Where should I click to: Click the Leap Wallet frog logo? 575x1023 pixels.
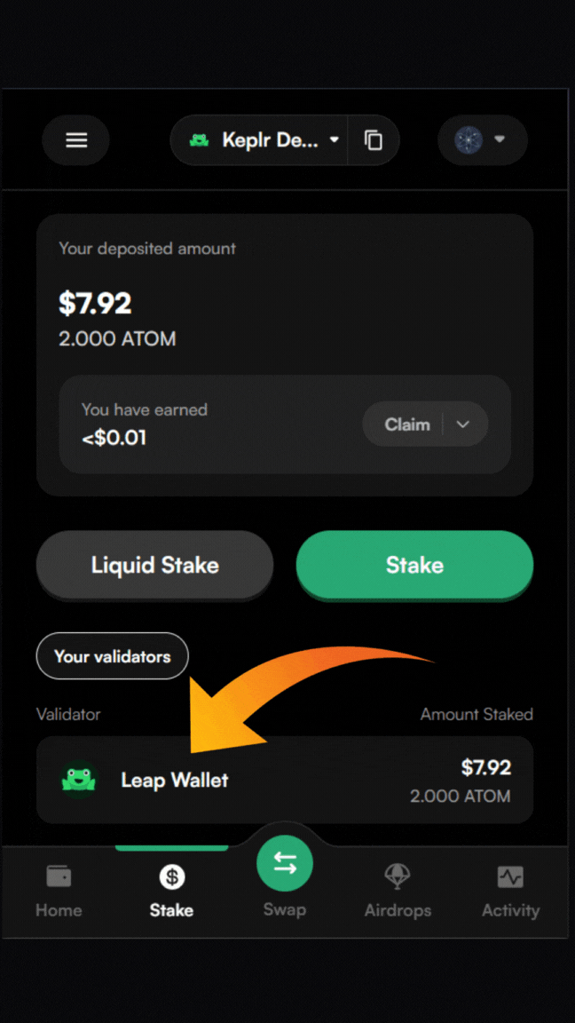79,781
